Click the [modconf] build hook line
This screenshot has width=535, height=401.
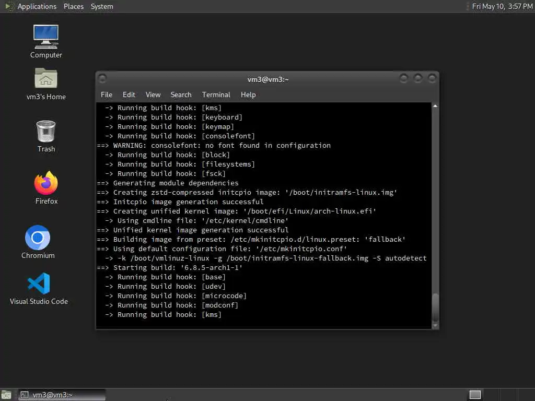tap(171, 305)
